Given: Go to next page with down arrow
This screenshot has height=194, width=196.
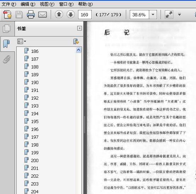Looking at the screenshot, I should click(x=71, y=15).
